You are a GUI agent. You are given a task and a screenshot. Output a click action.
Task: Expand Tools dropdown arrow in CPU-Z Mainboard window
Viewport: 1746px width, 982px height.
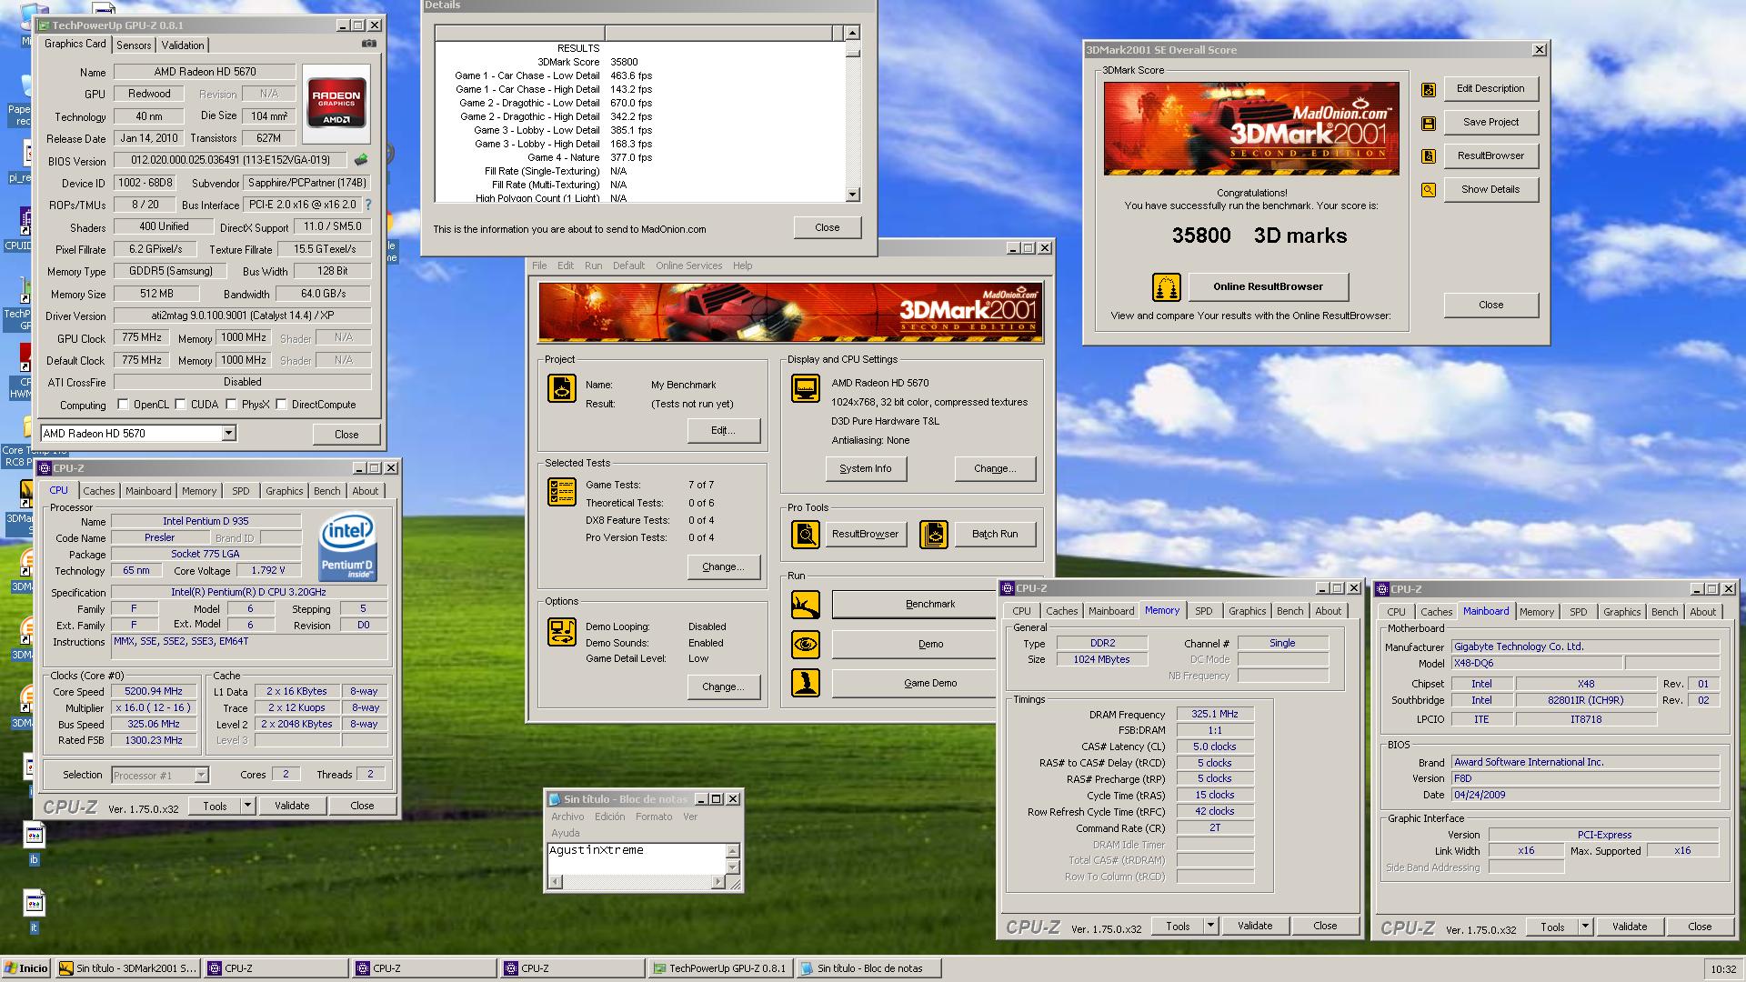1585,927
